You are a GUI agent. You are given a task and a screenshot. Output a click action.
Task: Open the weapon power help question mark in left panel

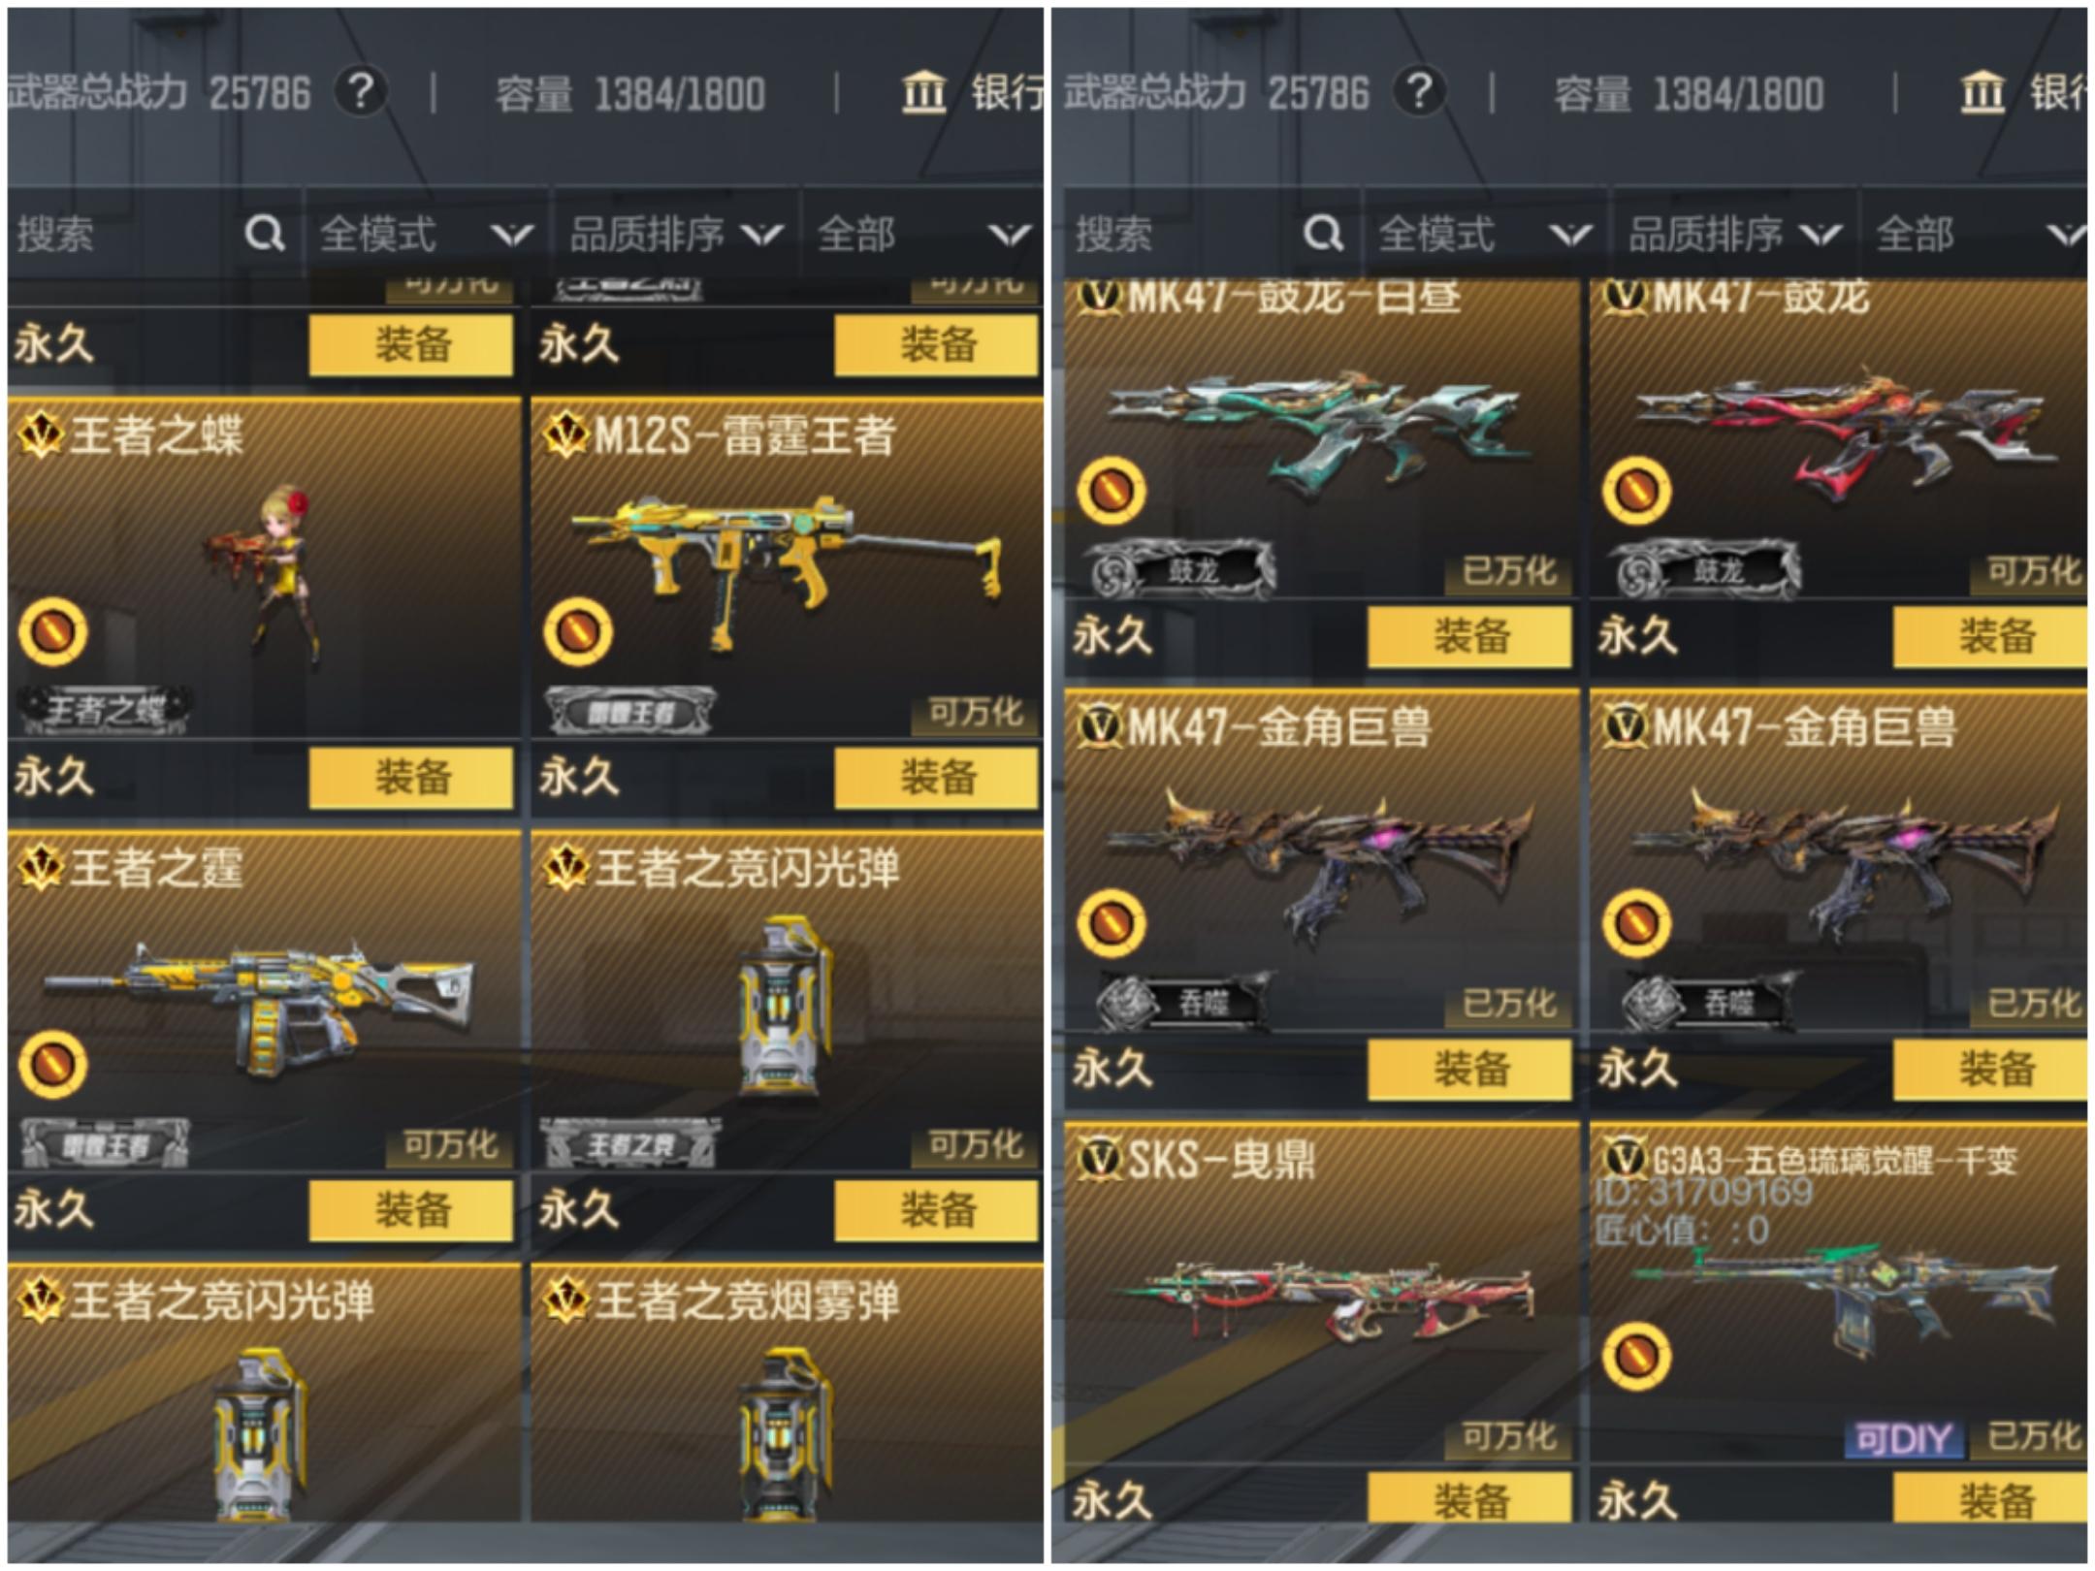(x=361, y=93)
